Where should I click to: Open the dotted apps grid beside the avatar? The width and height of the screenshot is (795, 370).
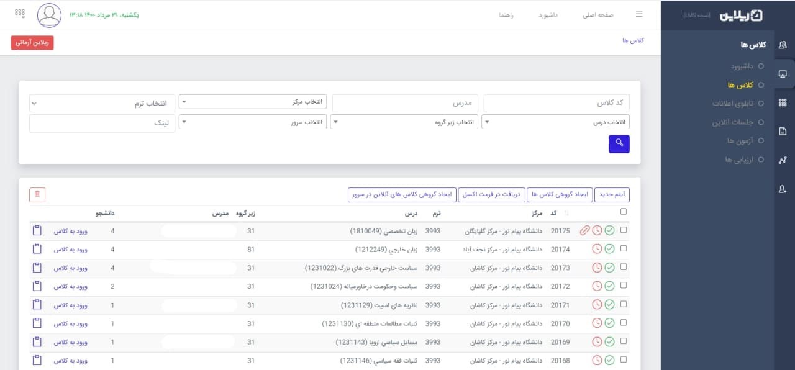tap(20, 14)
